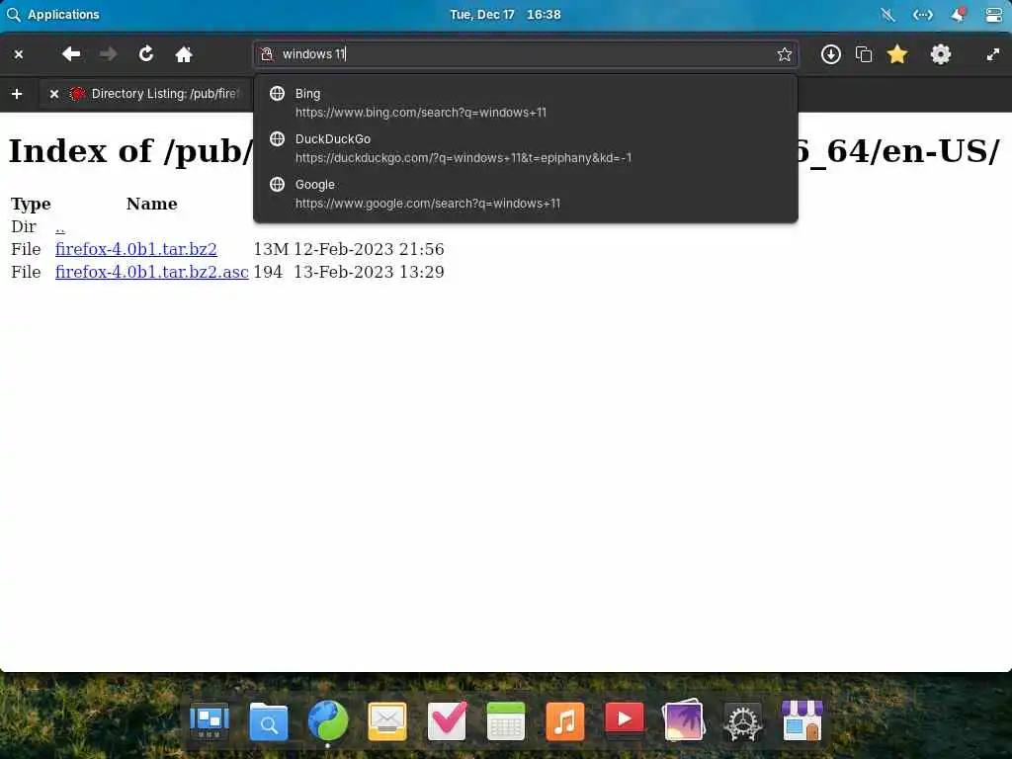Open the Videos app in the dock
This screenshot has height=759, width=1012.
click(625, 719)
